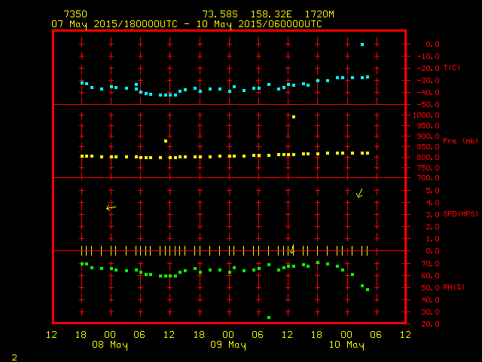The height and width of the screenshot is (362, 482).
Task: Click the 10 May date label
Action: pos(346,345)
